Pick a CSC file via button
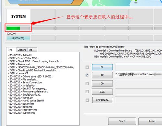This screenshot has width=162, height=126. [102, 92]
